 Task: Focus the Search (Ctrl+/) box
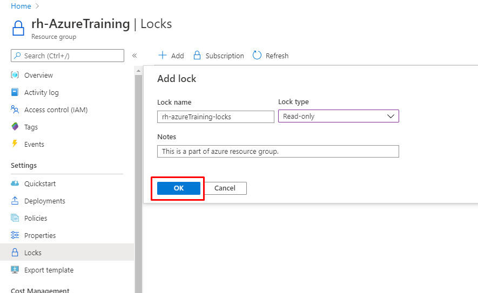click(x=68, y=56)
